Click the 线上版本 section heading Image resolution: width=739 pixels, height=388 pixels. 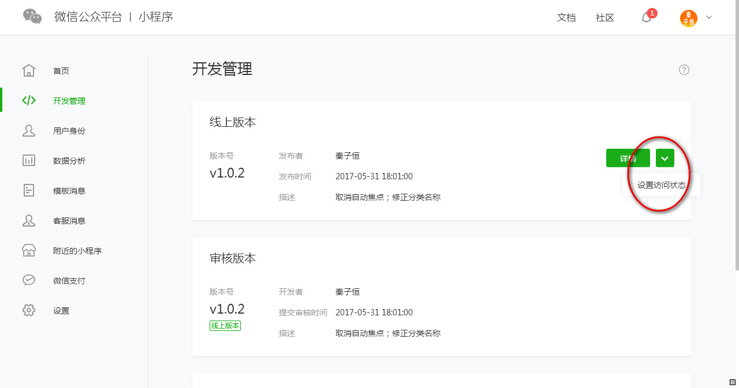coord(233,122)
